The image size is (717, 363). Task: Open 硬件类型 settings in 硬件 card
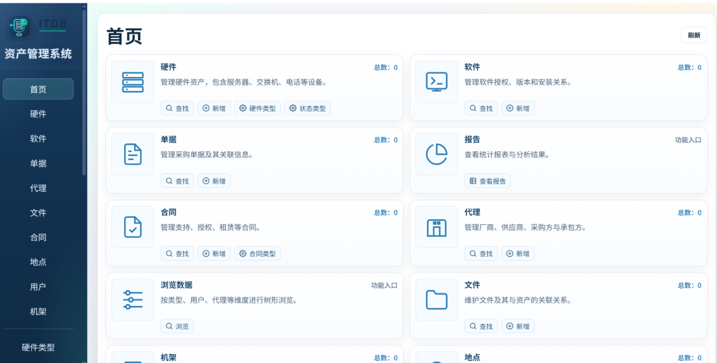[258, 108]
